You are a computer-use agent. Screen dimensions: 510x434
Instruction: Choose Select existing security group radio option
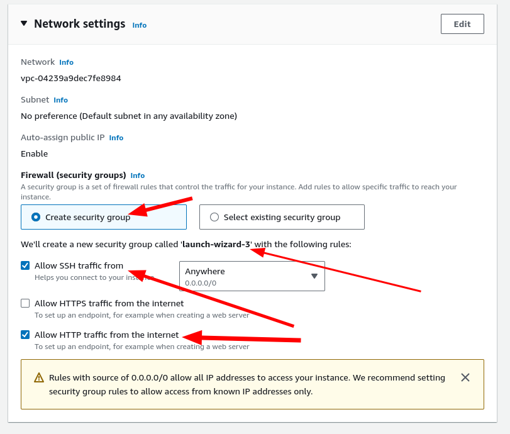(x=214, y=217)
